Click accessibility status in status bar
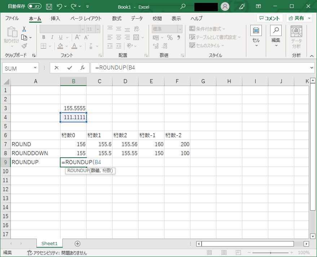This screenshot has height=257, width=317. 57,253
